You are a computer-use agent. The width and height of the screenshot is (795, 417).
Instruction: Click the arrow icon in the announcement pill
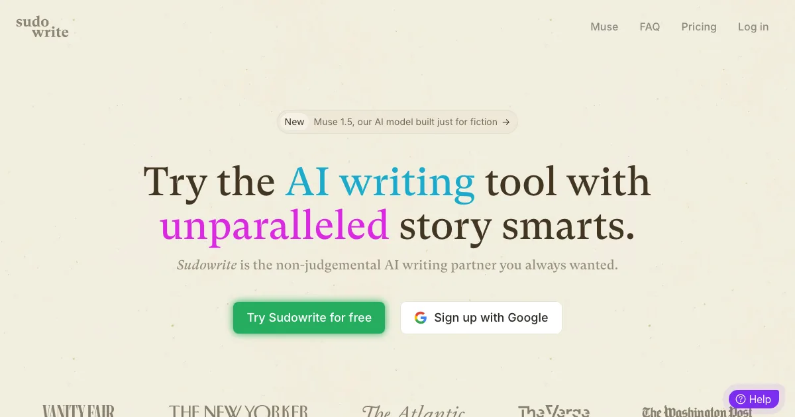point(506,122)
